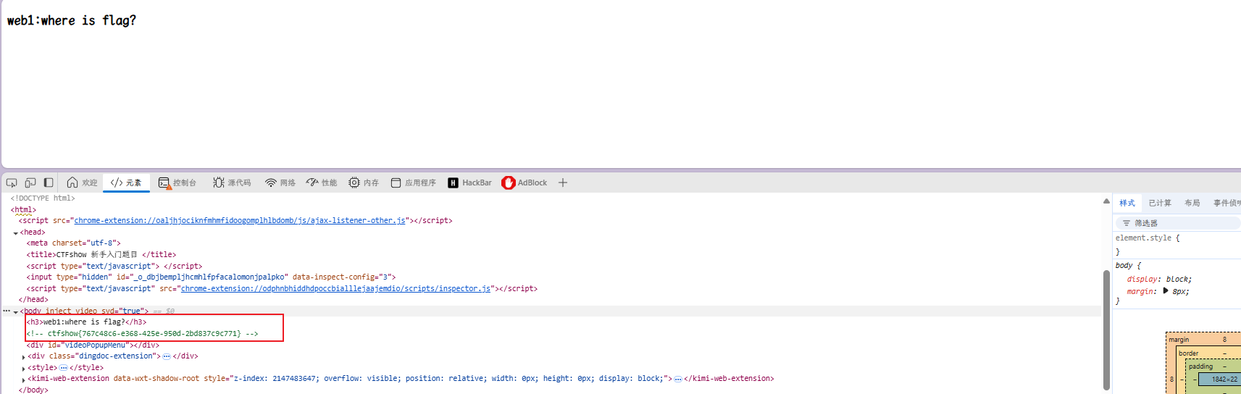Click the bug icon of 源代码 tab
1241x394 pixels.
218,183
